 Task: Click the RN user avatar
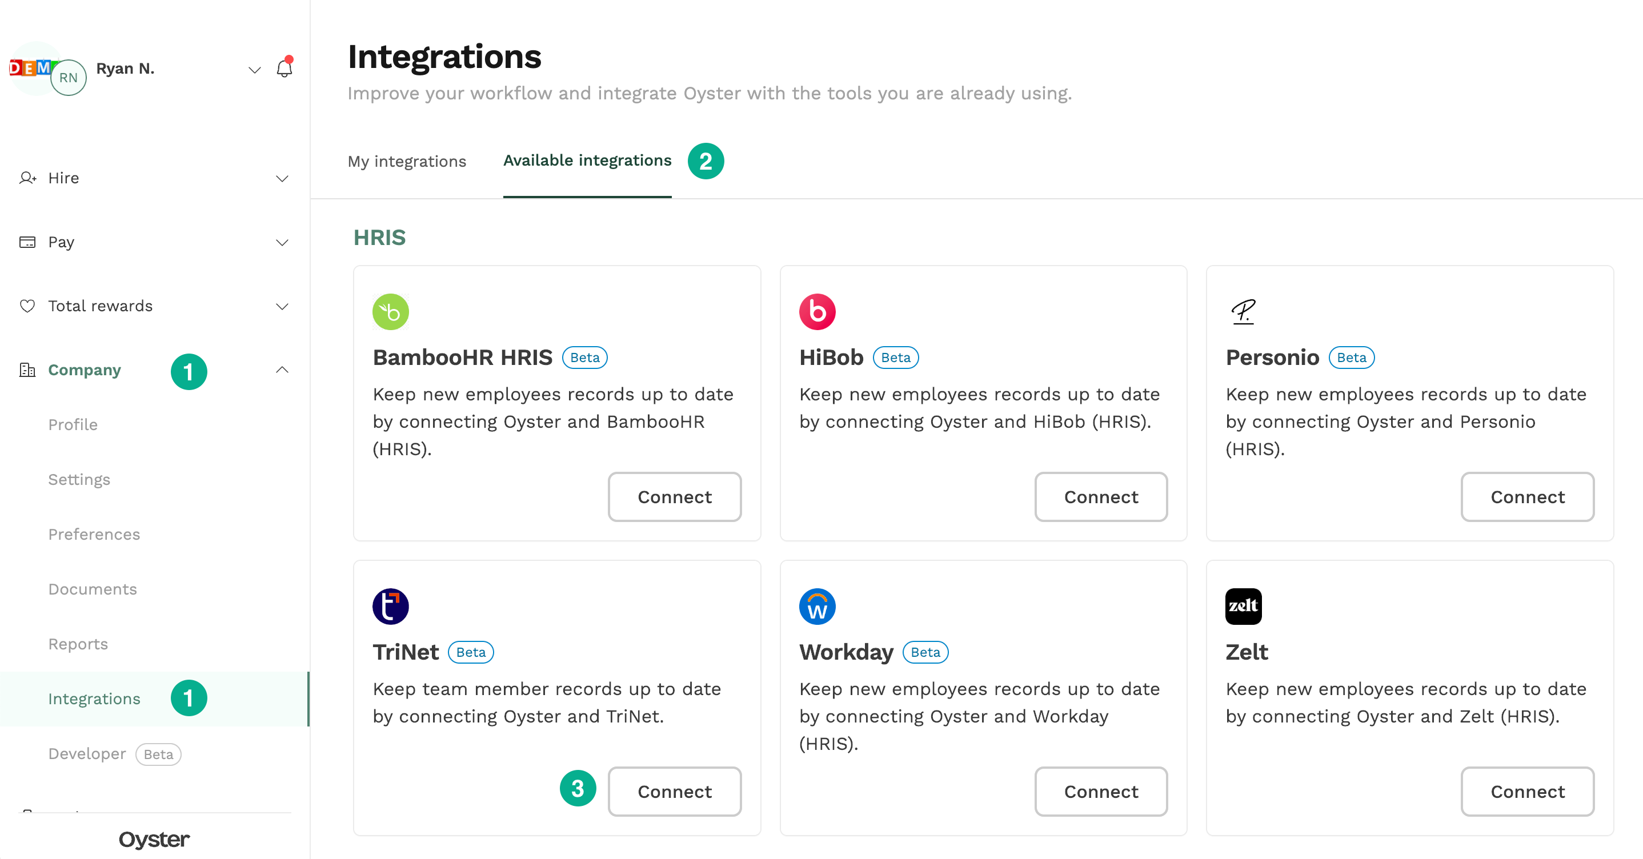pos(68,78)
